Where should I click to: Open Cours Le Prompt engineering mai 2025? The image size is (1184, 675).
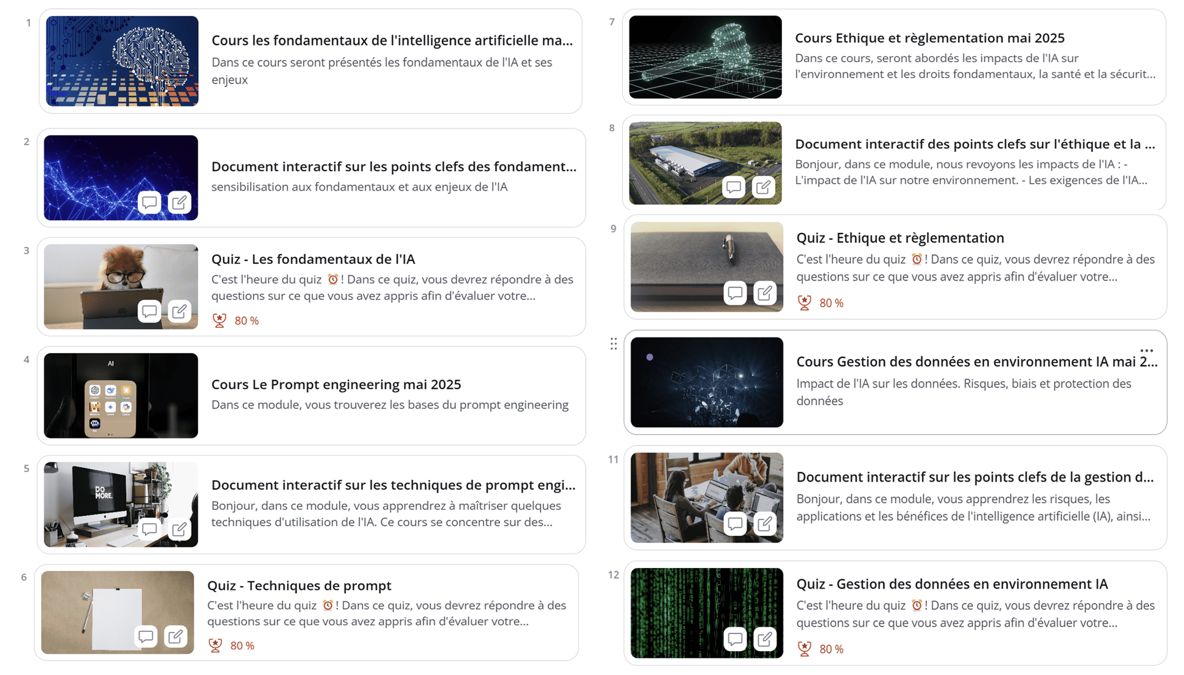336,384
